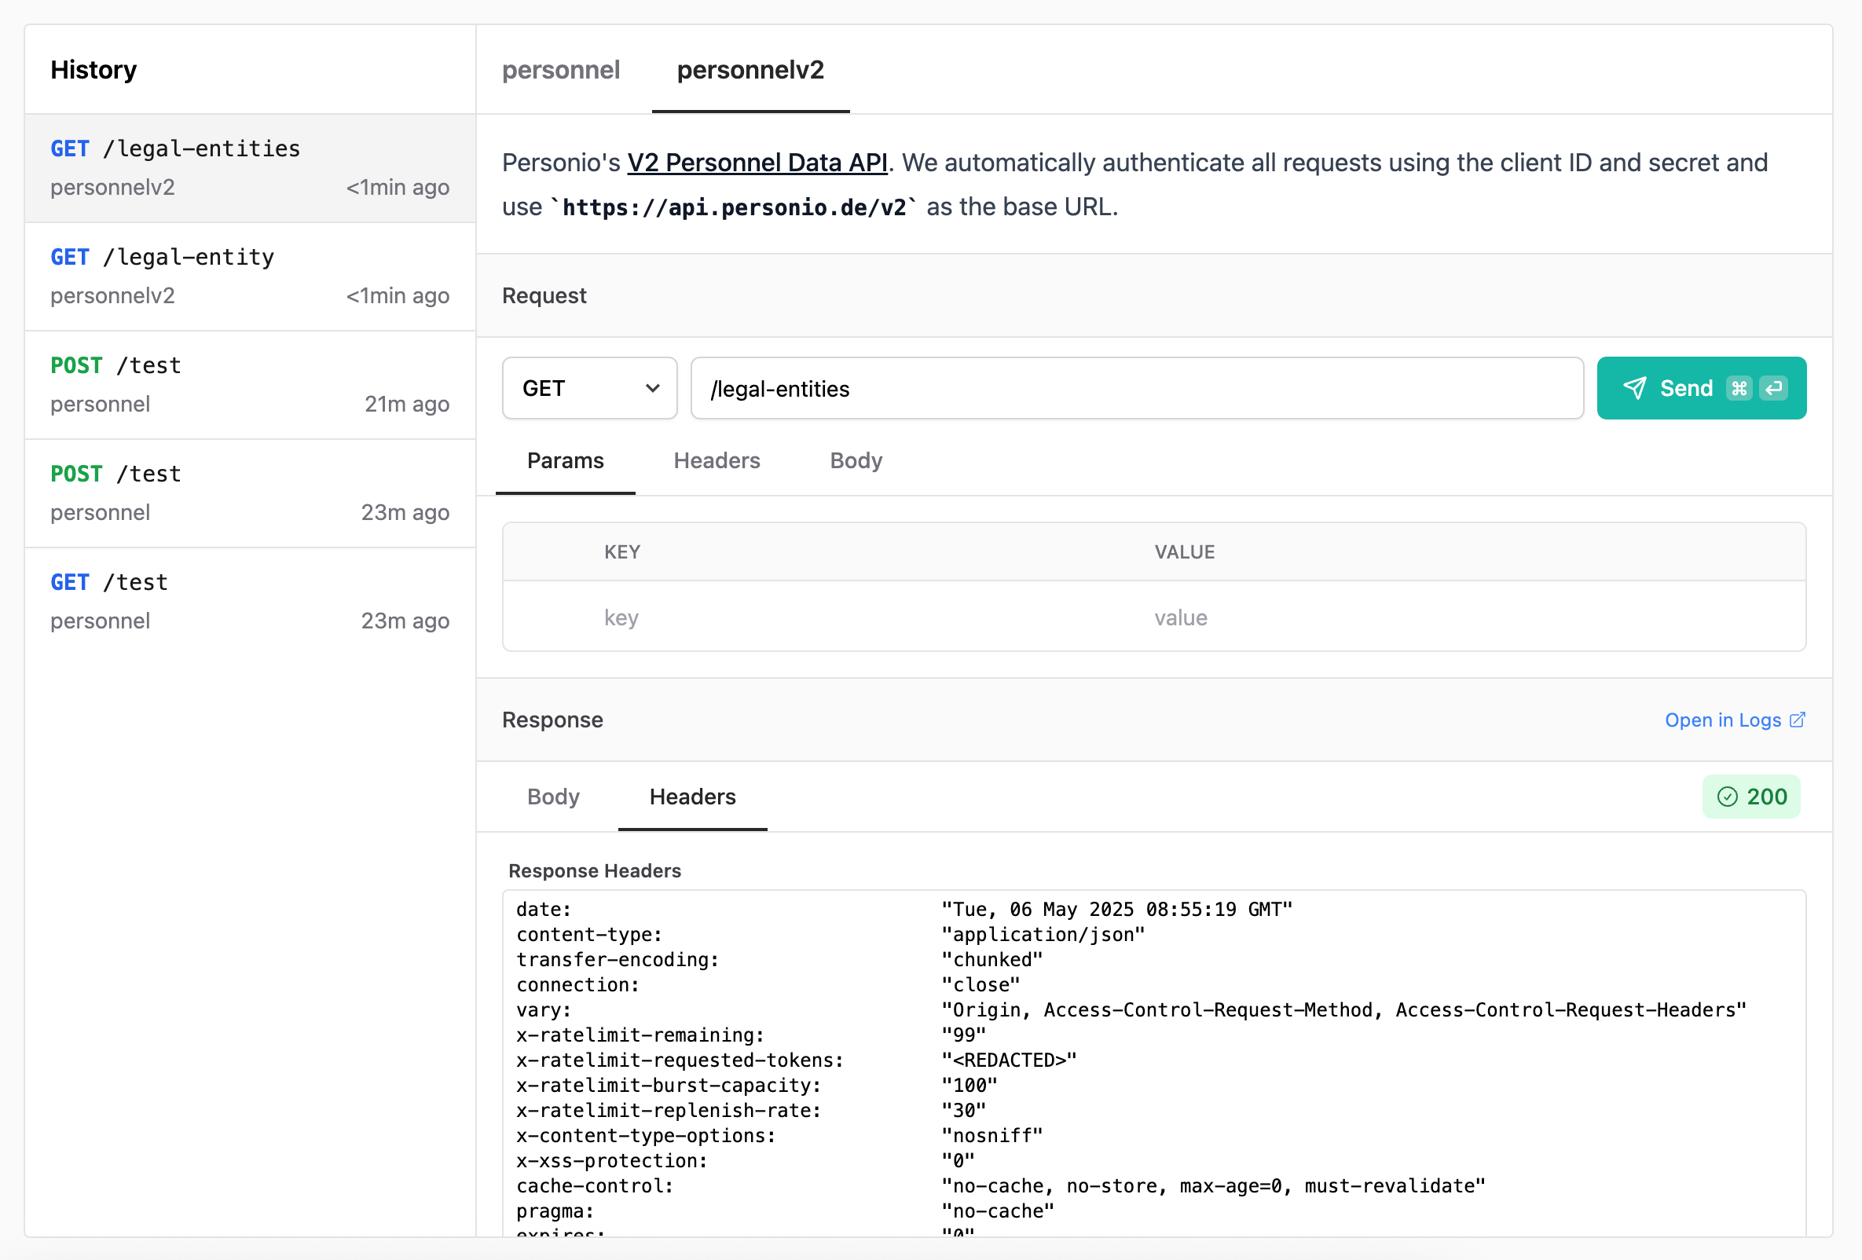Click the cache-control header value

click(x=1213, y=1185)
